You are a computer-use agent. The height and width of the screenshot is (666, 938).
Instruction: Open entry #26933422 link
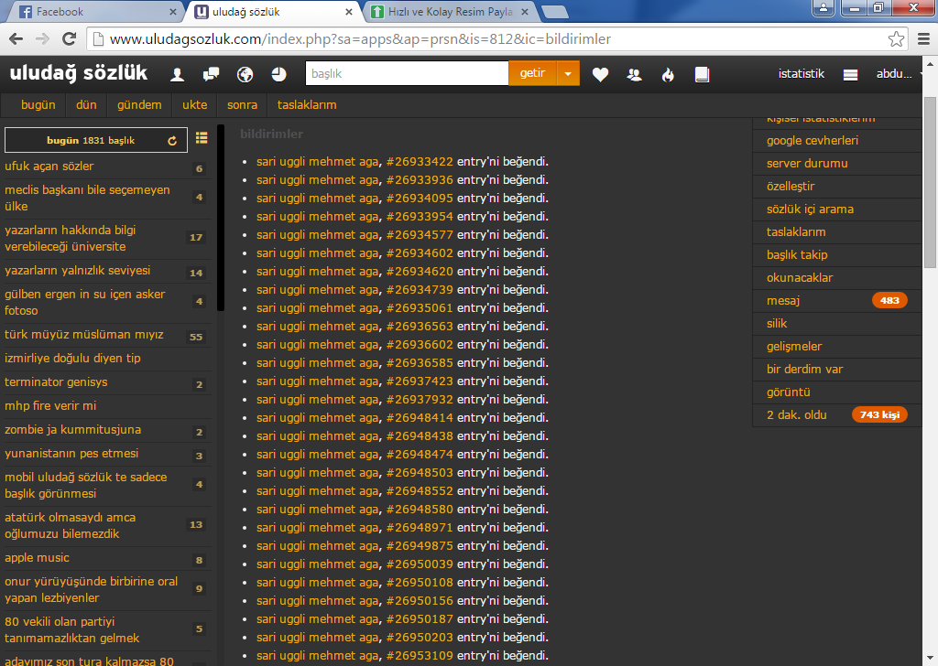pyautogui.click(x=420, y=161)
